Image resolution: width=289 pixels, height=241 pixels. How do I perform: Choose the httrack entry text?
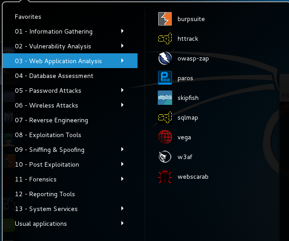click(188, 39)
